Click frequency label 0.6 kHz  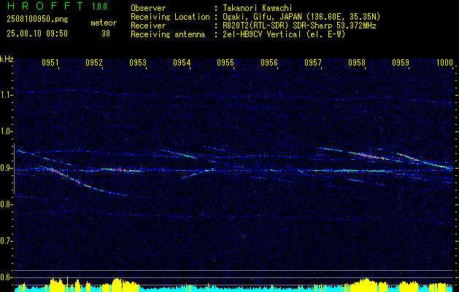tap(6, 277)
